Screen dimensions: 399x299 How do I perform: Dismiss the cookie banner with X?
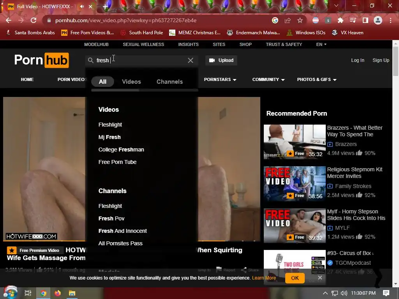[320, 278]
